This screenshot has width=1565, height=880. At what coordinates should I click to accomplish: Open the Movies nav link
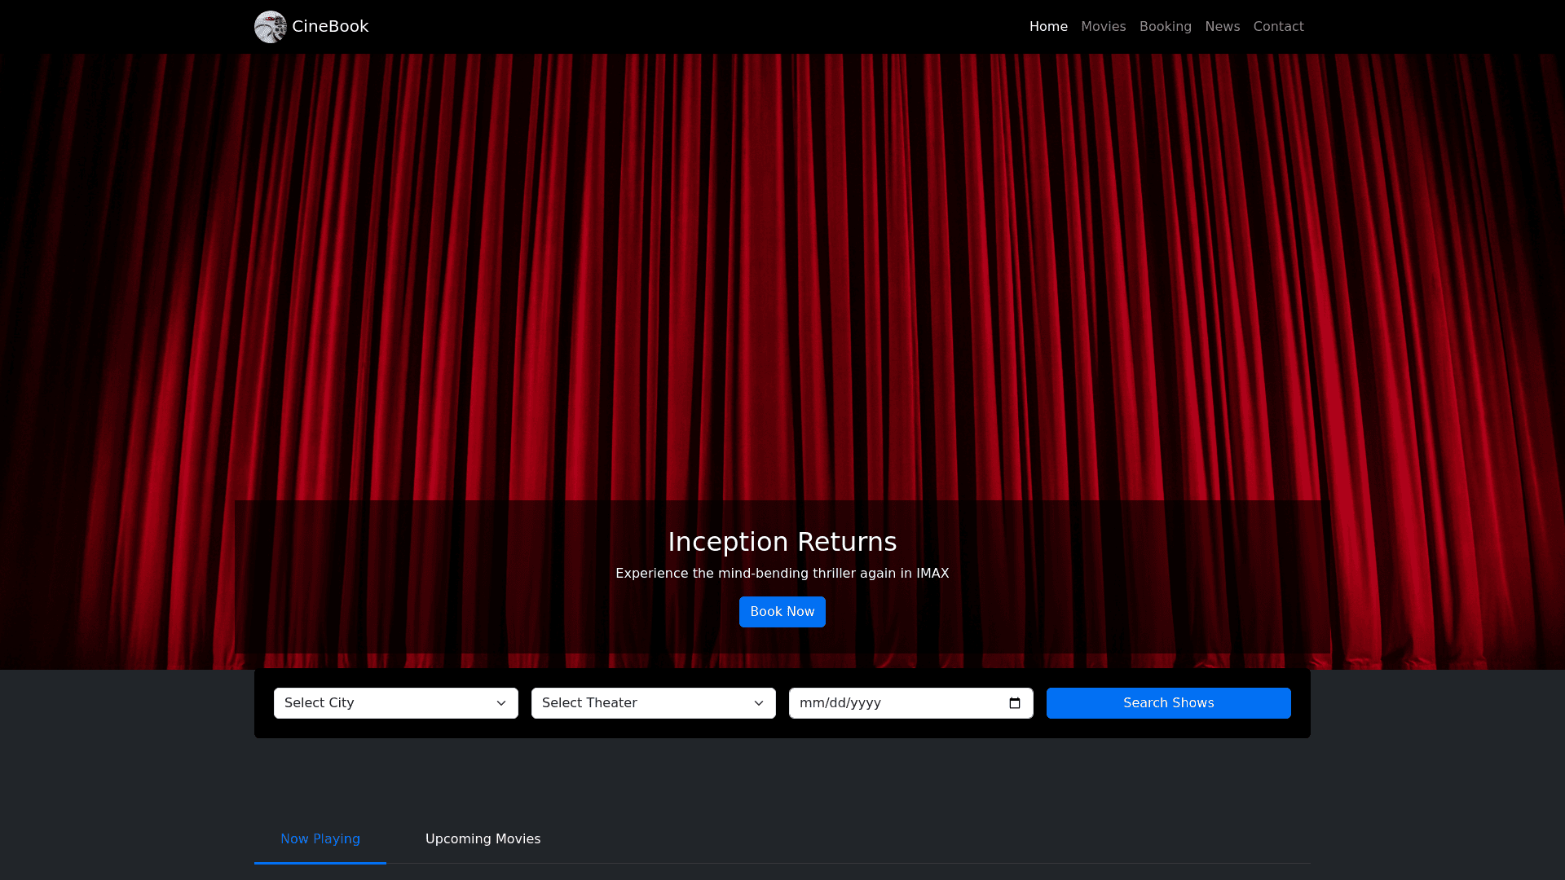(1103, 27)
